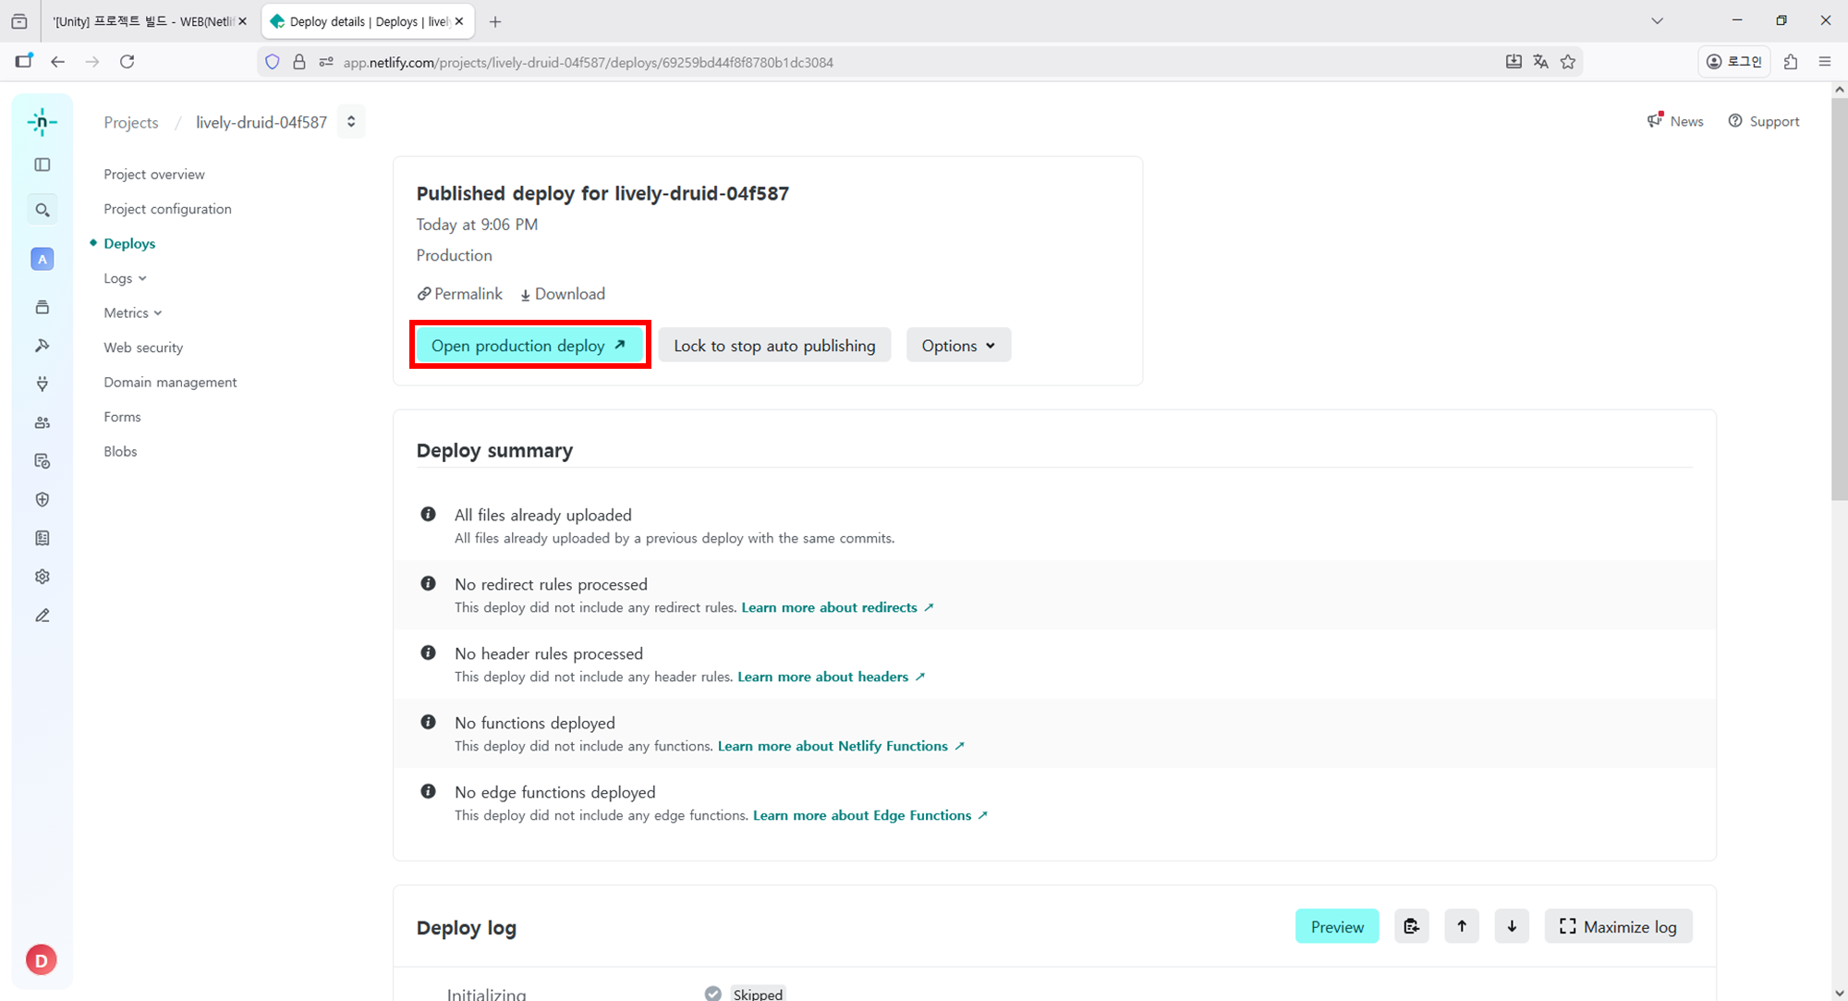Screen dimensions: 1848x1001
Task: Open project switcher next to lively-druid-04f587
Action: tap(351, 122)
